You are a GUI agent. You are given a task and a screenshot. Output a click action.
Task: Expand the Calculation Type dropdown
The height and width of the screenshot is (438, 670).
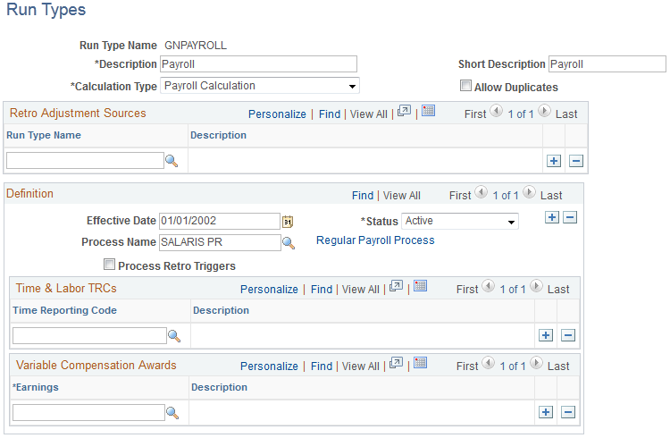(260, 86)
